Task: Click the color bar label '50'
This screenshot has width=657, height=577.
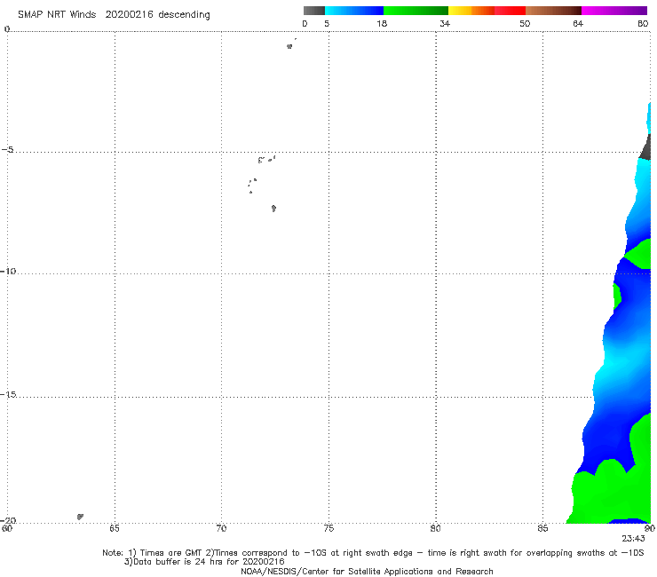Action: tap(525, 24)
